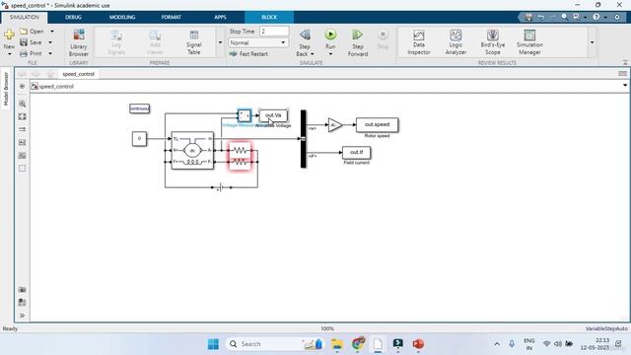The height and width of the screenshot is (355, 631).
Task: Click Fit to View in canvas palette
Action: click(x=22, y=116)
